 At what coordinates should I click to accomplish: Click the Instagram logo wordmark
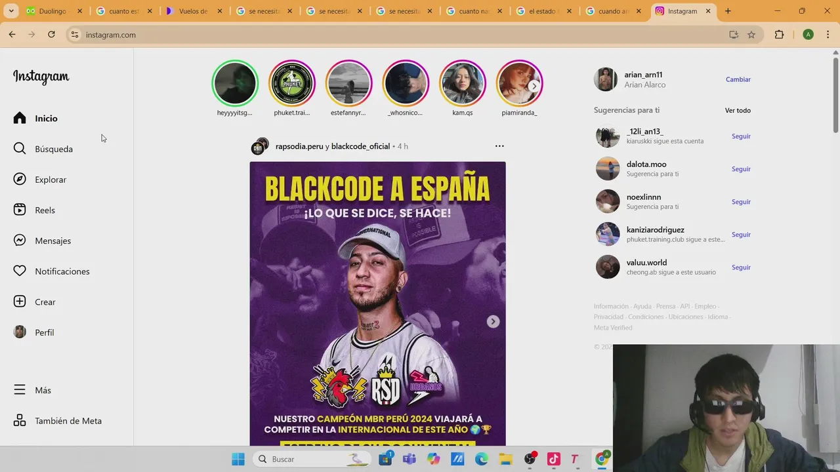pyautogui.click(x=41, y=77)
